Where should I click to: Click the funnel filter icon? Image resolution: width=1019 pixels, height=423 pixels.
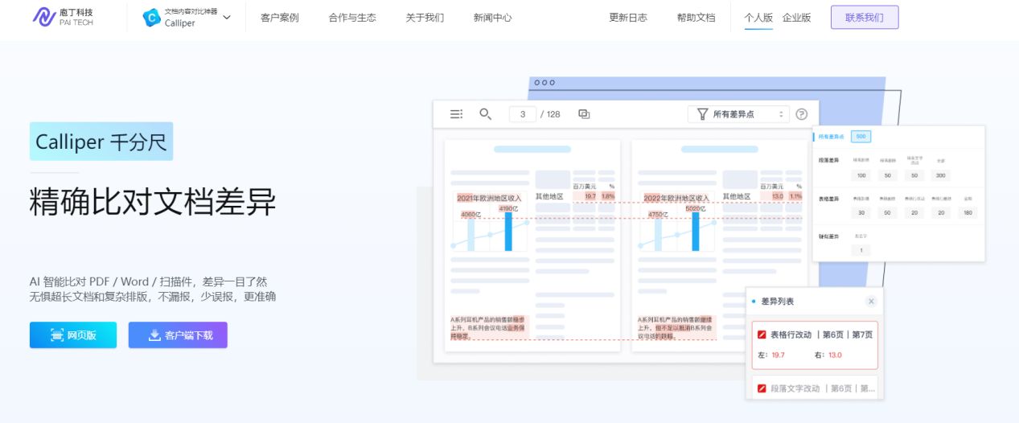point(702,114)
